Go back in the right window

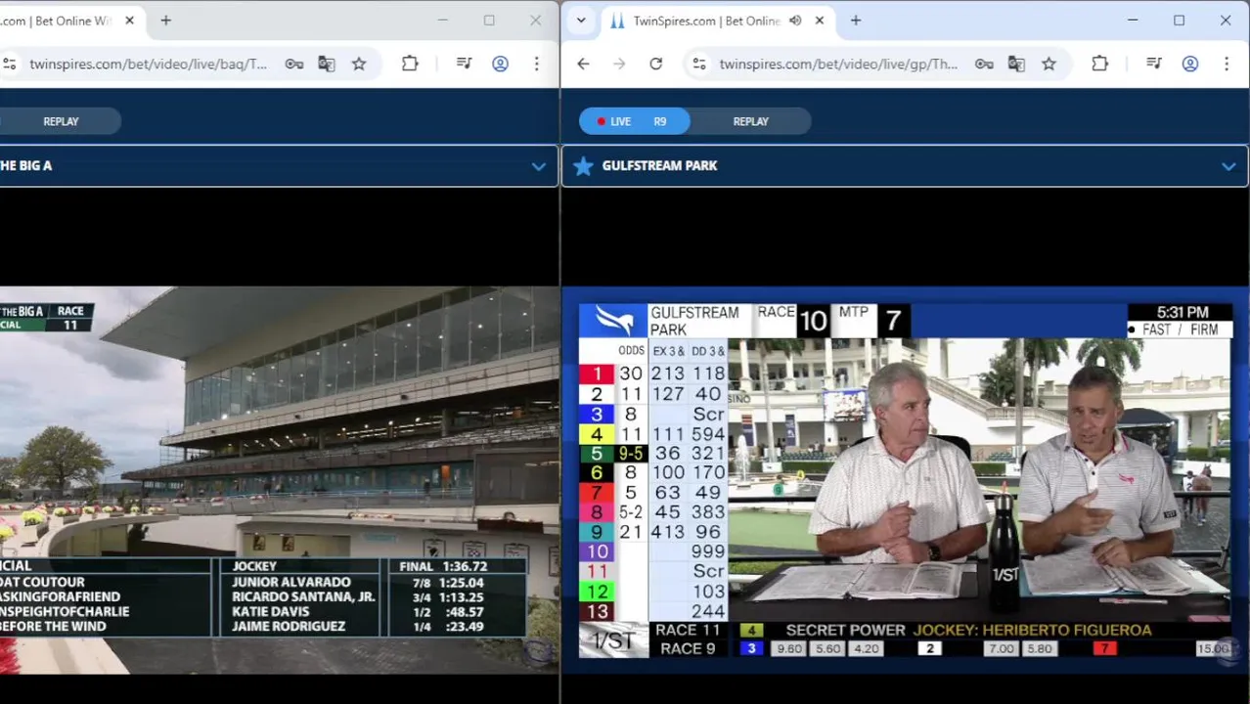pos(583,64)
